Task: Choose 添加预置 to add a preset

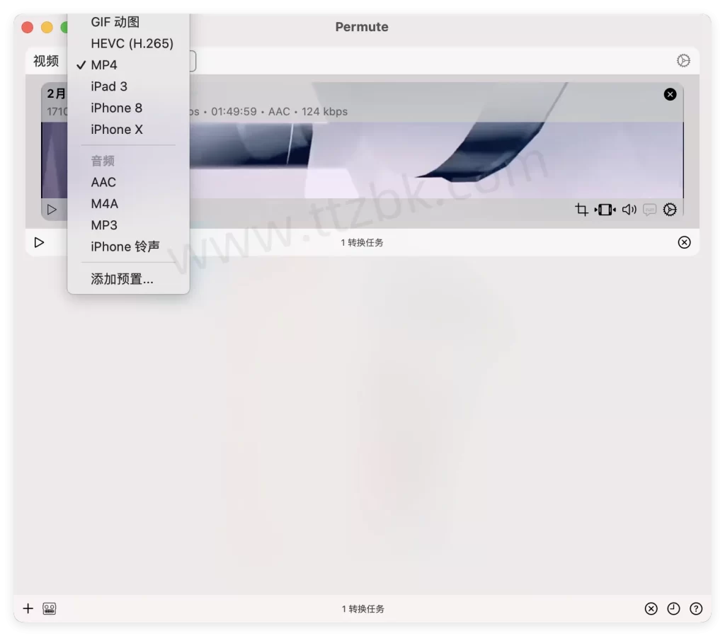Action: (x=121, y=279)
